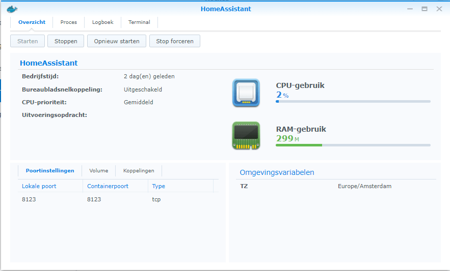Click the Bureaubladsnelkoppeling label
Image resolution: width=450 pixels, height=271 pixels.
point(62,89)
